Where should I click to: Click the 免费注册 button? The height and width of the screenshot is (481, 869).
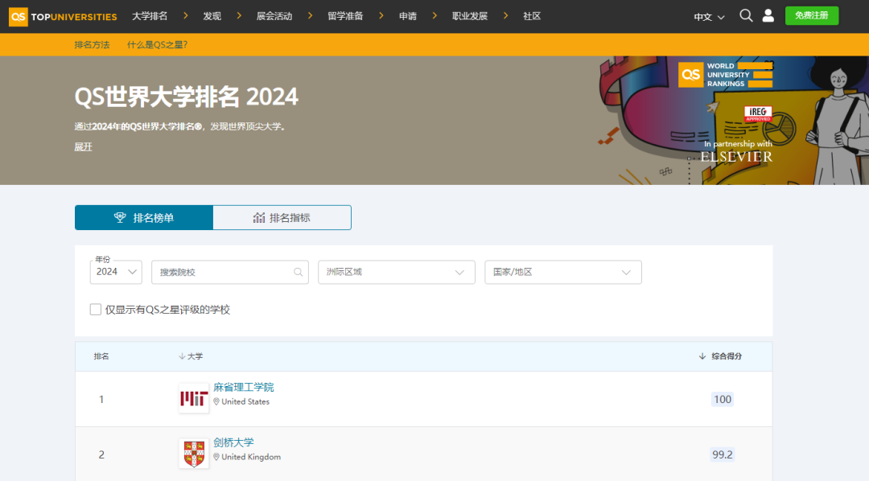pos(811,16)
